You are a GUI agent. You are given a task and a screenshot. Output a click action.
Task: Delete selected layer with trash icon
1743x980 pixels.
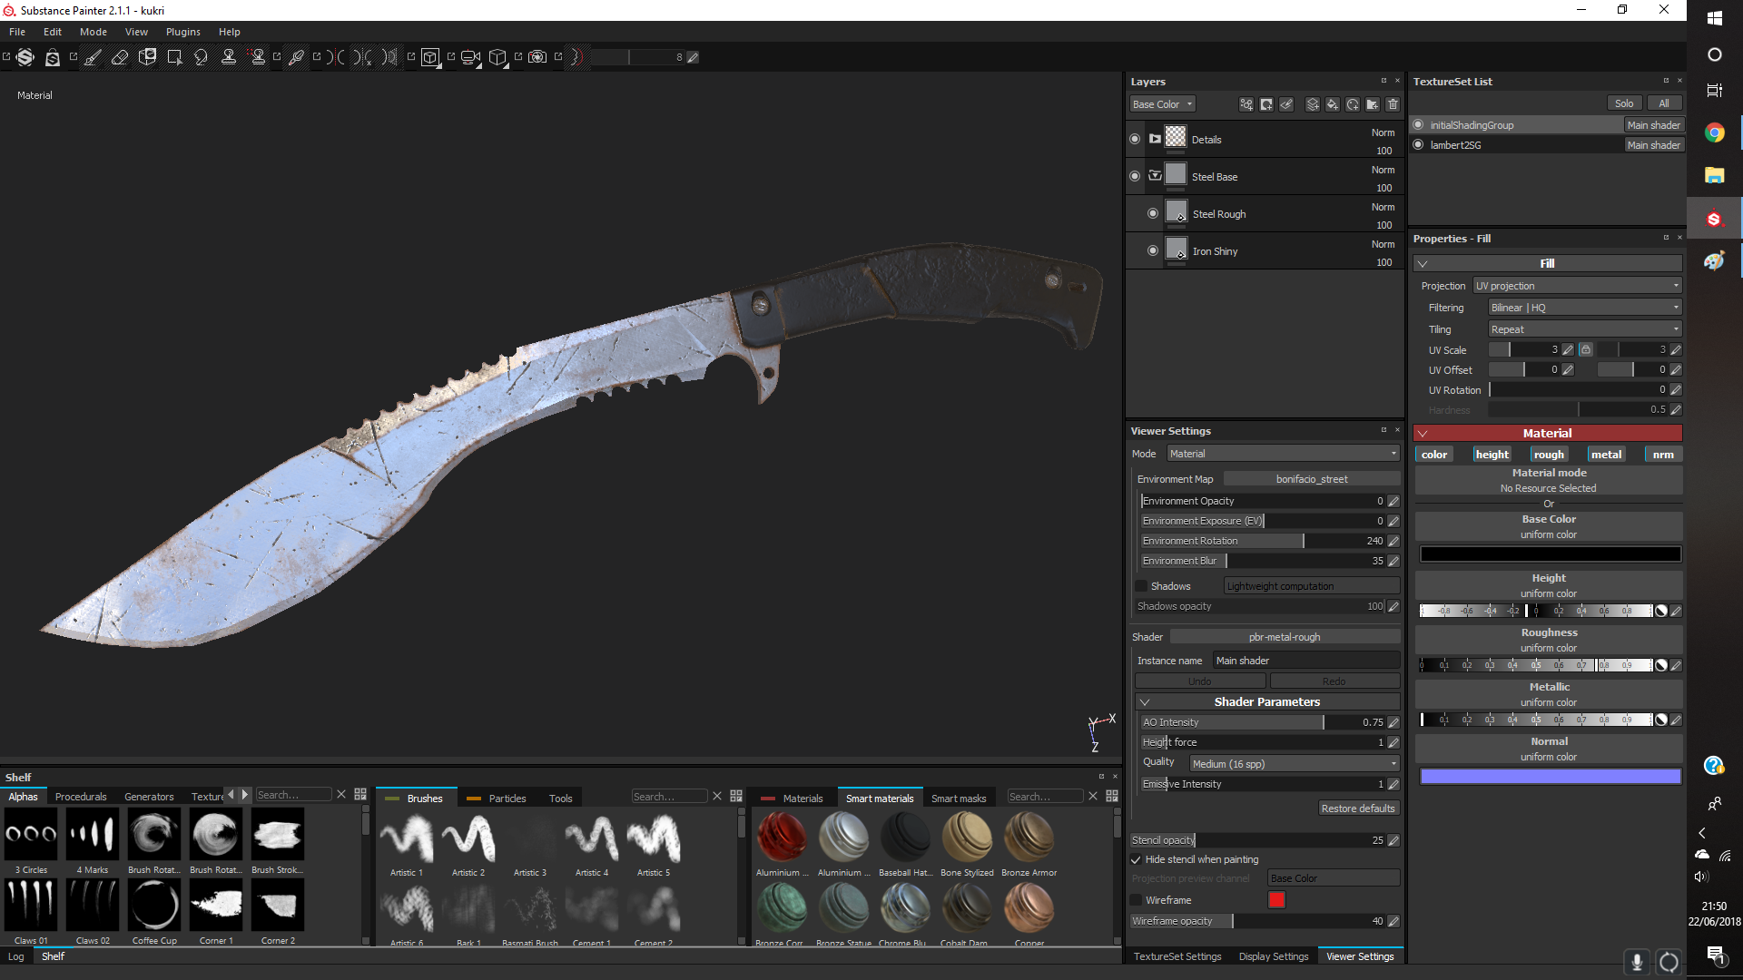point(1393,104)
